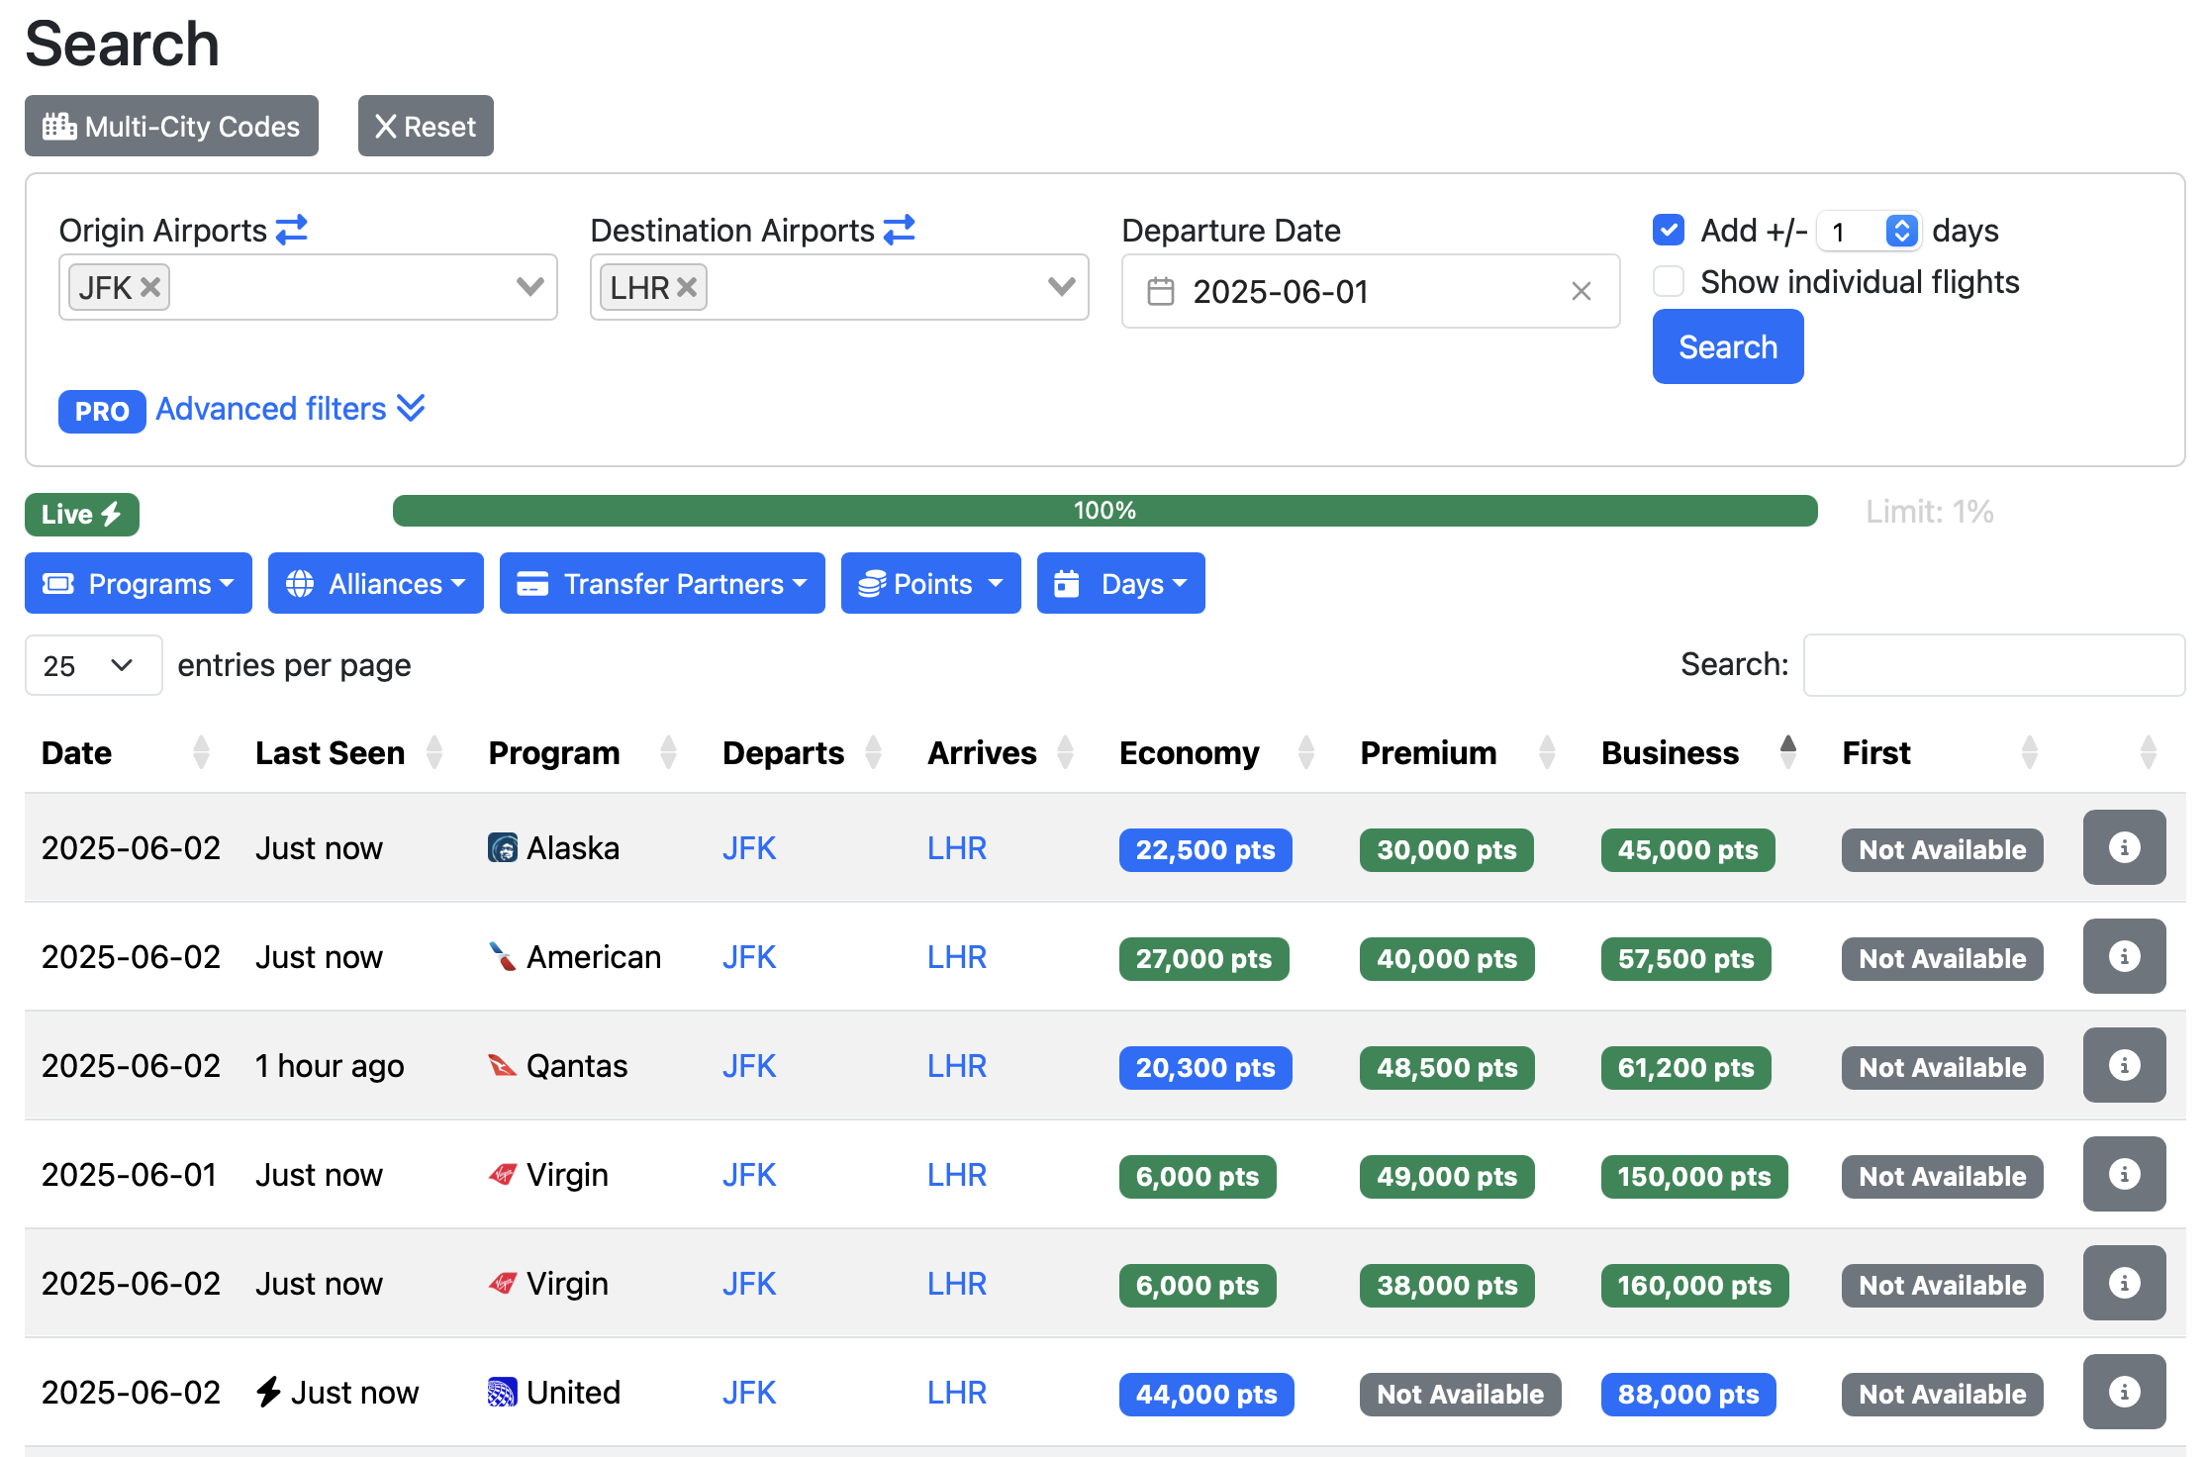Viewport: 2207px width, 1457px height.
Task: Toggle the Add +/- days checkbox
Action: coord(1669,230)
